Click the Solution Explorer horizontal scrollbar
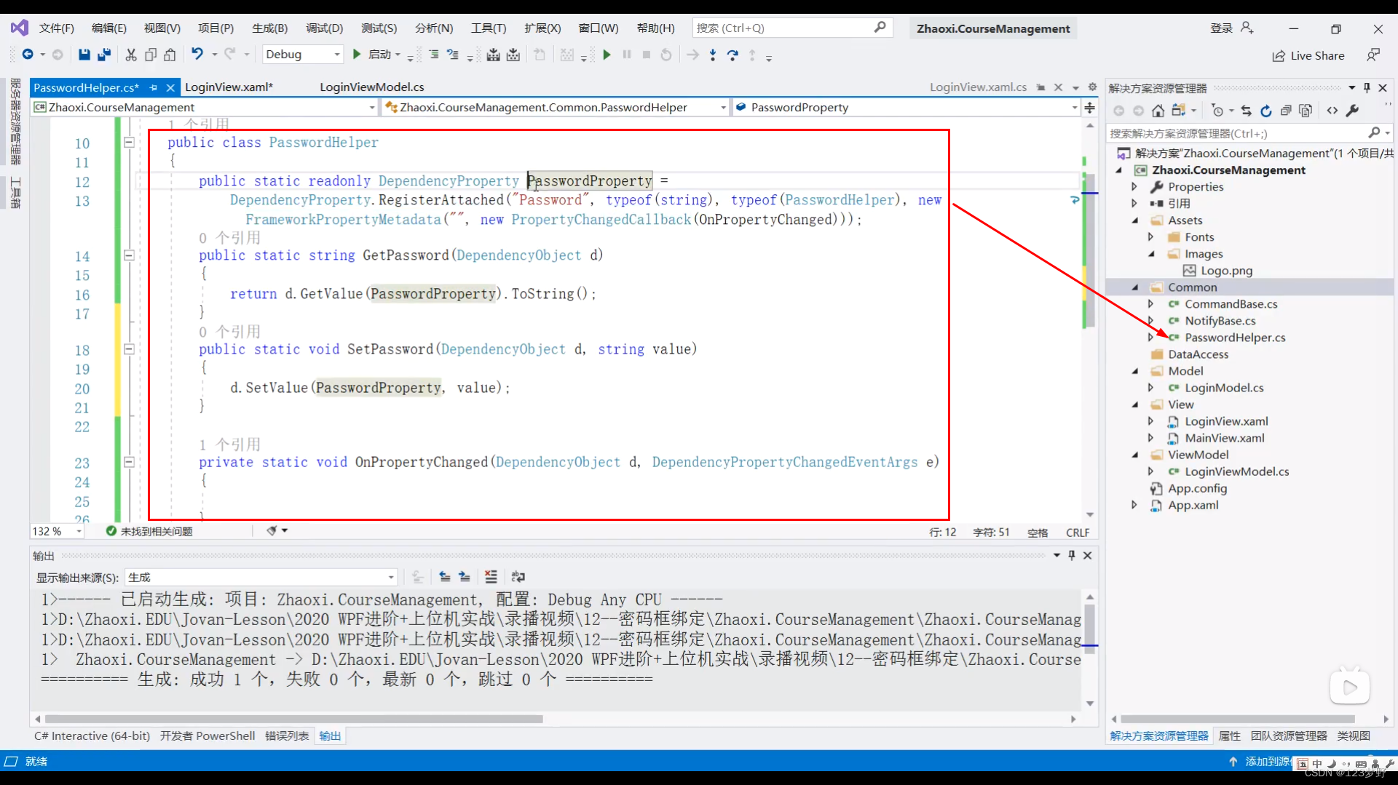This screenshot has height=785, width=1398. coord(1238,719)
